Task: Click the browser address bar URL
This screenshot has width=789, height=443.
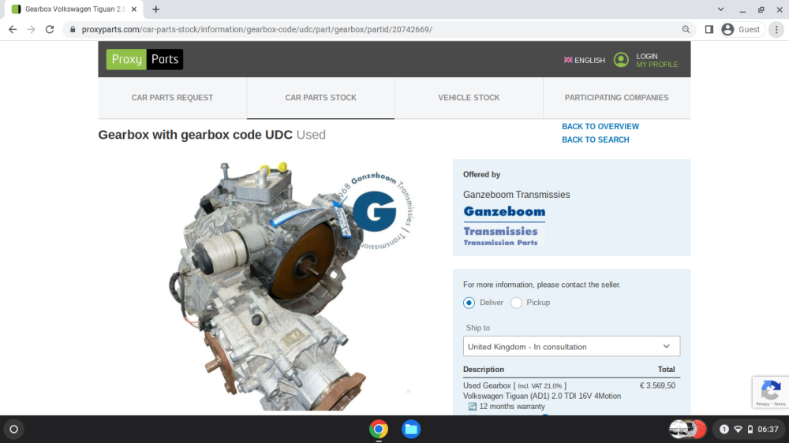Action: pos(256,30)
